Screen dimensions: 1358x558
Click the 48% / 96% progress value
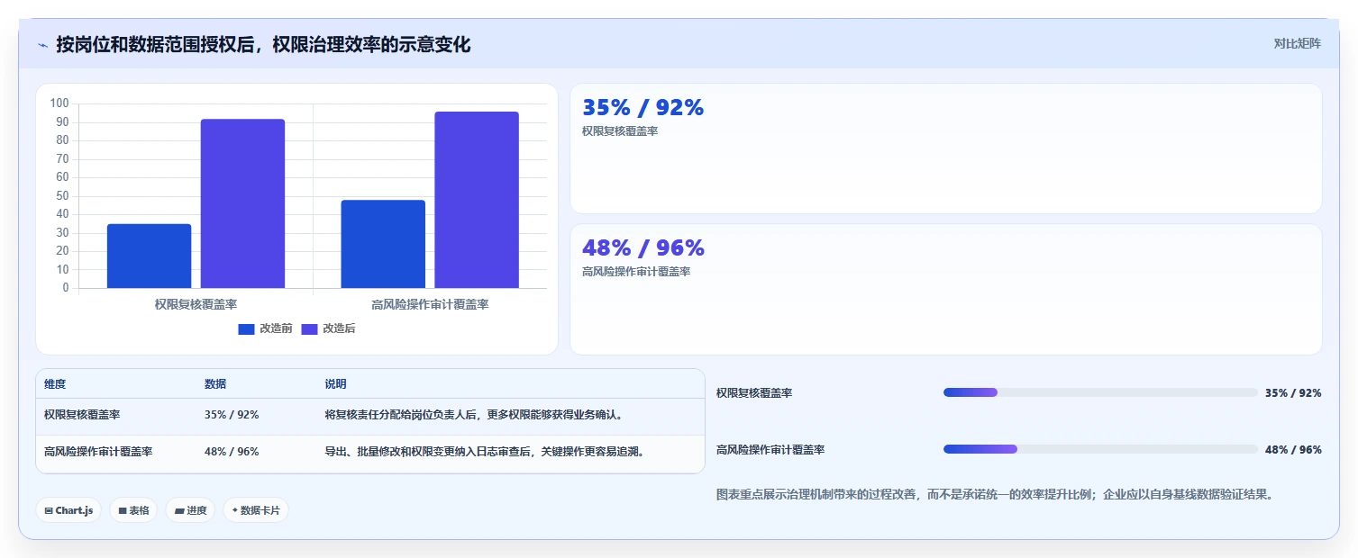click(1293, 450)
